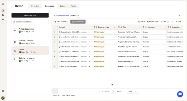Click the expand/collapse rows arrows icon beside Filter

[x=172, y=22]
